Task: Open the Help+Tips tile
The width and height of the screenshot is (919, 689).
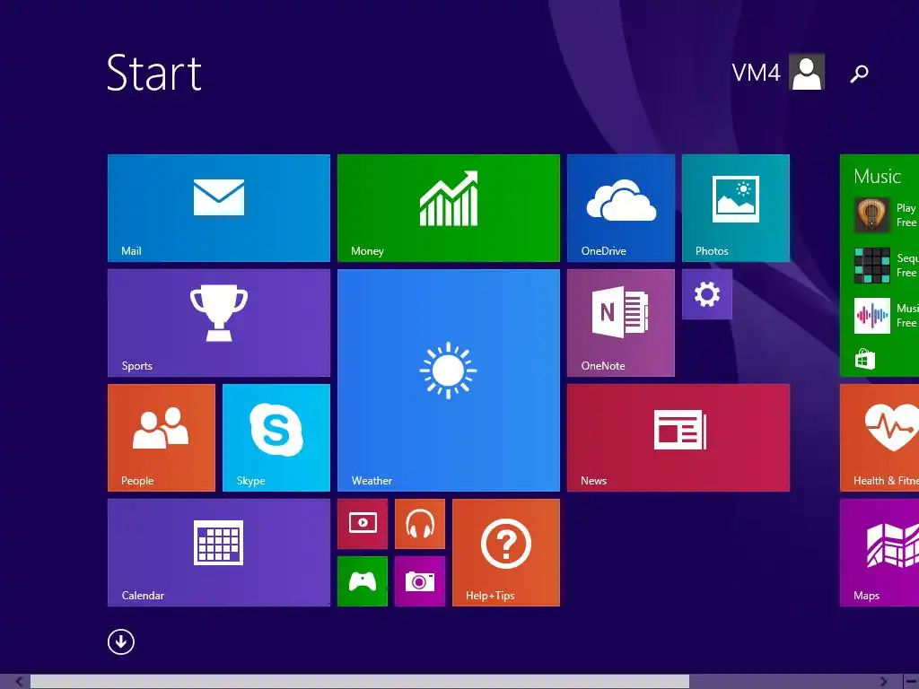Action: 506,553
